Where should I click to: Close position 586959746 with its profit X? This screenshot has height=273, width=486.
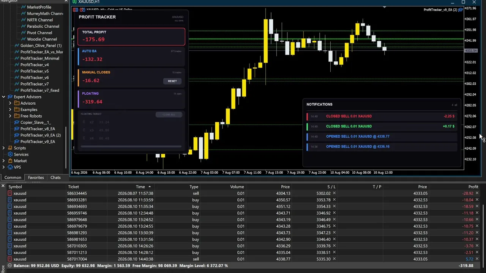pyautogui.click(x=477, y=213)
